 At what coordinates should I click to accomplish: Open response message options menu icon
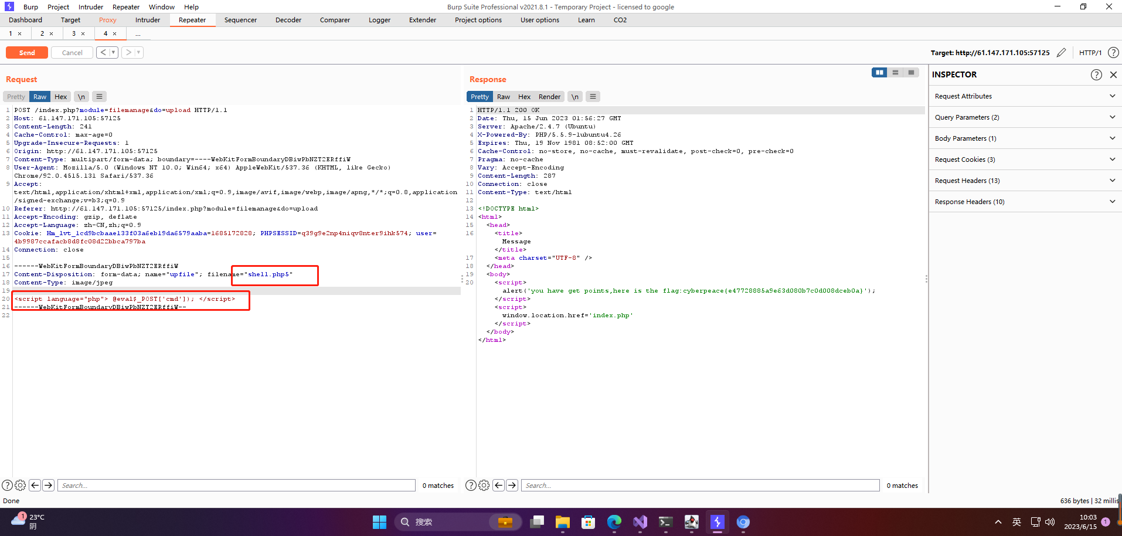[x=593, y=97]
